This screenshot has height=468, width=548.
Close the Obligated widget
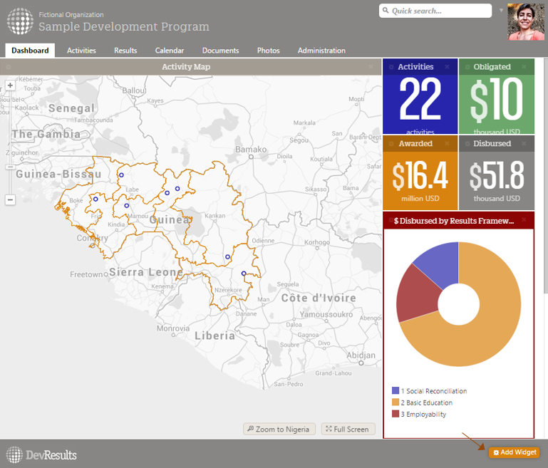pos(524,67)
